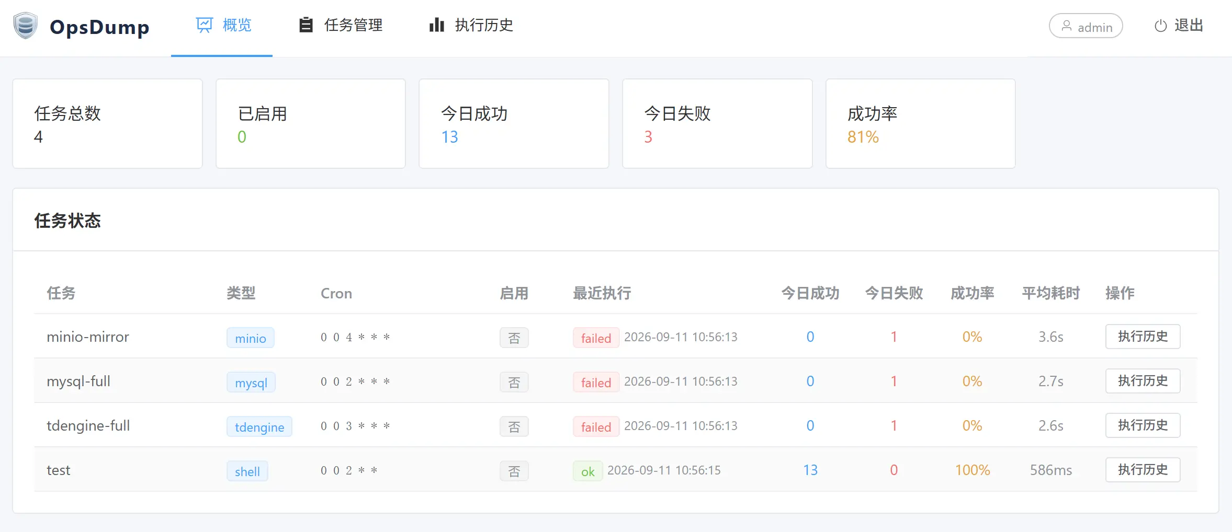Screen dimensions: 1232x532
Task: Click the clipboard icon beside 任务管理
Action: point(306,25)
